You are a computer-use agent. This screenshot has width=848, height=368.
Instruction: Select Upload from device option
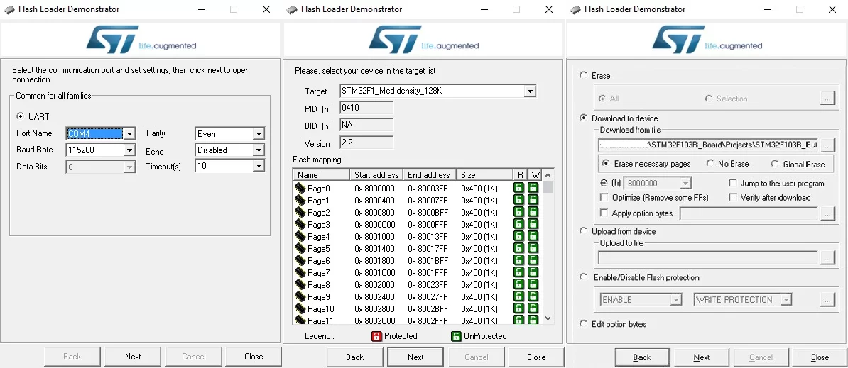pyautogui.click(x=583, y=230)
